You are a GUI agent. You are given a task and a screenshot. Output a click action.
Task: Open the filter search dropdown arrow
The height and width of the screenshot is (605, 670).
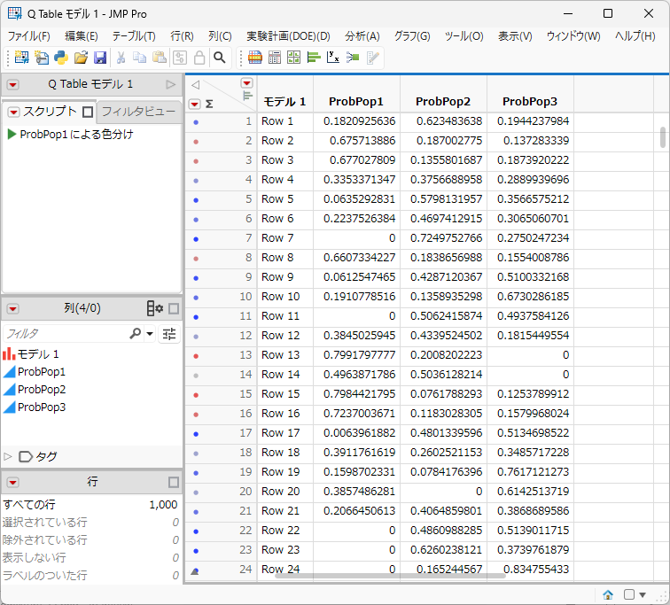[150, 333]
